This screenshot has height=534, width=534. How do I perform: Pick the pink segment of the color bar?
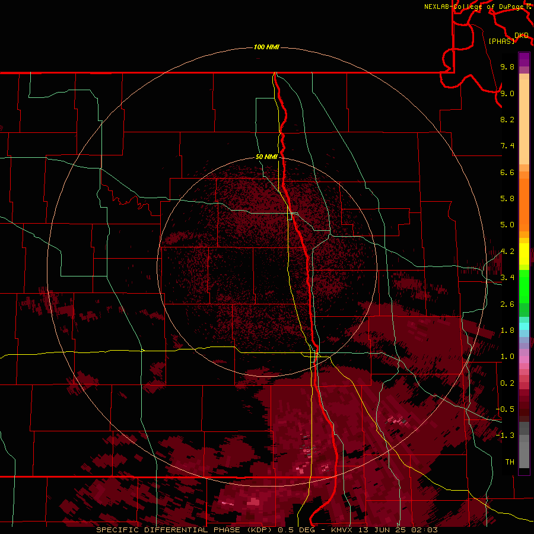[524, 359]
